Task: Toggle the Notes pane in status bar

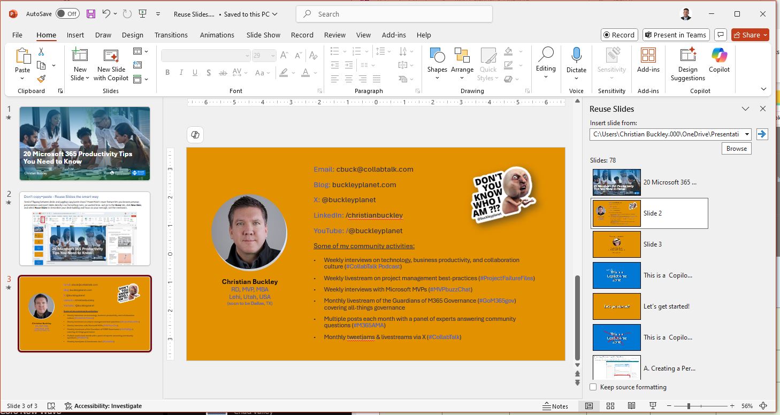Action: click(555, 406)
